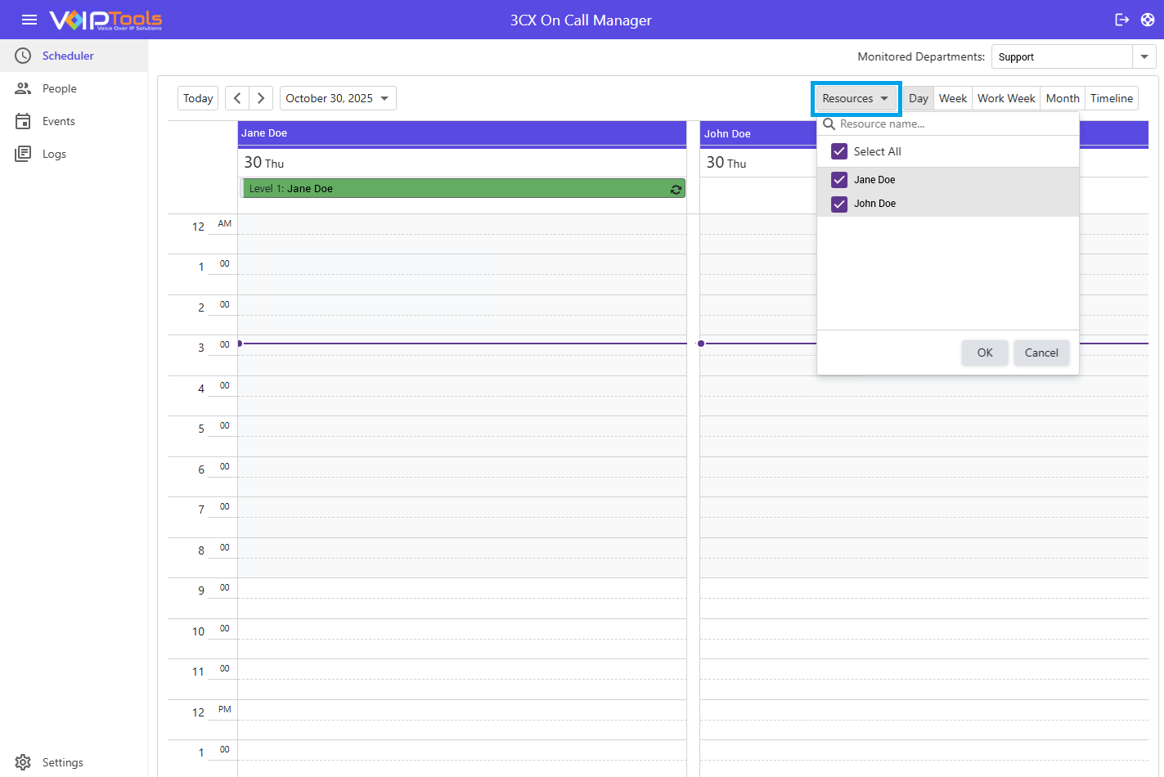The image size is (1164, 777).
Task: Switch to the Week view tab
Action: [952, 98]
